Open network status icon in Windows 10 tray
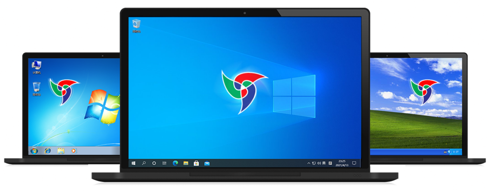 314,163
